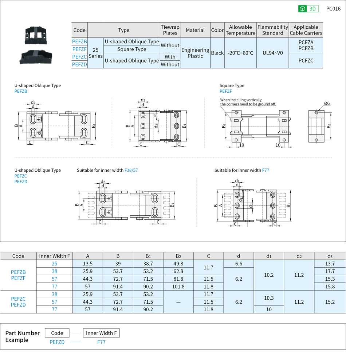Select PEFZC code in the top specification table
The height and width of the screenshot is (352, 346).
79,57
